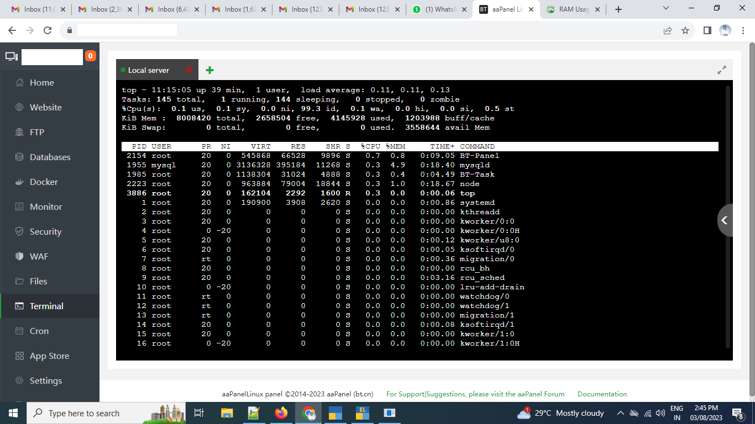The image size is (755, 424).
Task: Add a new terminal session with the plus icon
Action: 209,70
